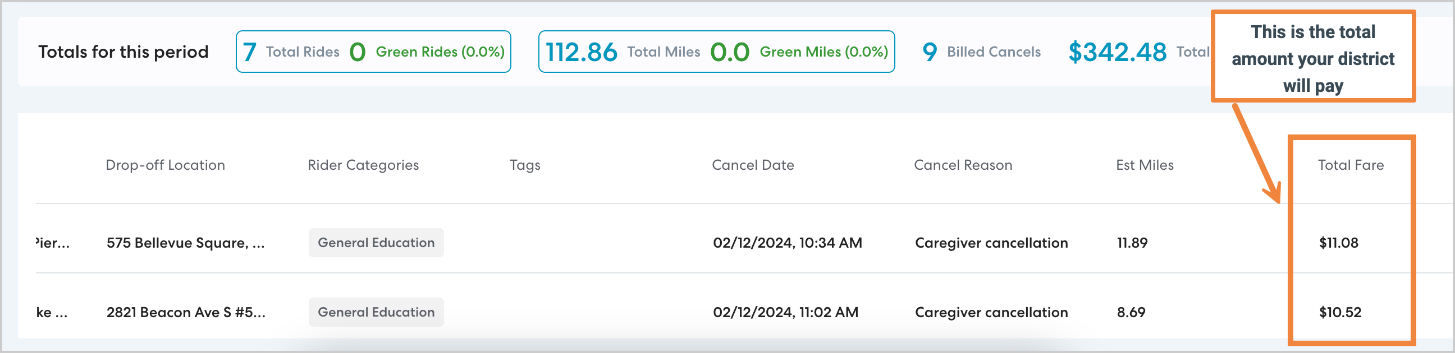Sort by the Est Miles column header
The height and width of the screenshot is (353, 1455).
1145,165
